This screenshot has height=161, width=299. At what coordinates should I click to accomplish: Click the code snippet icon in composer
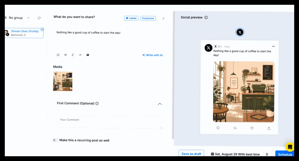click(80, 55)
